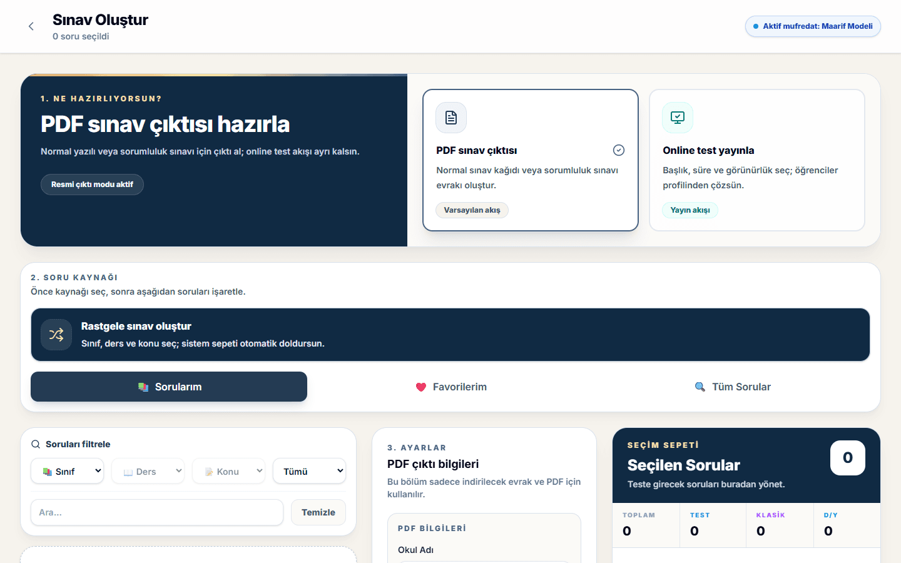Click the Aktif müfredat: Maarif Modeli badge
901x563 pixels.
pyautogui.click(x=813, y=26)
